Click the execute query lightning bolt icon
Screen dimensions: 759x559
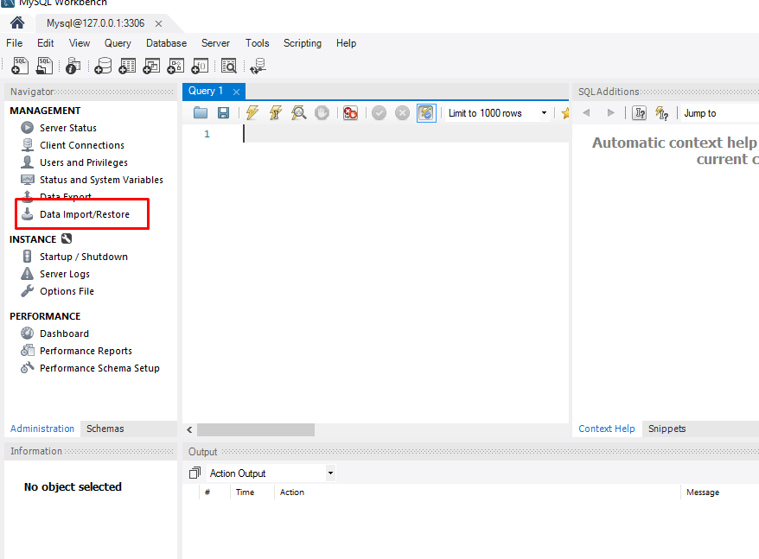(252, 113)
